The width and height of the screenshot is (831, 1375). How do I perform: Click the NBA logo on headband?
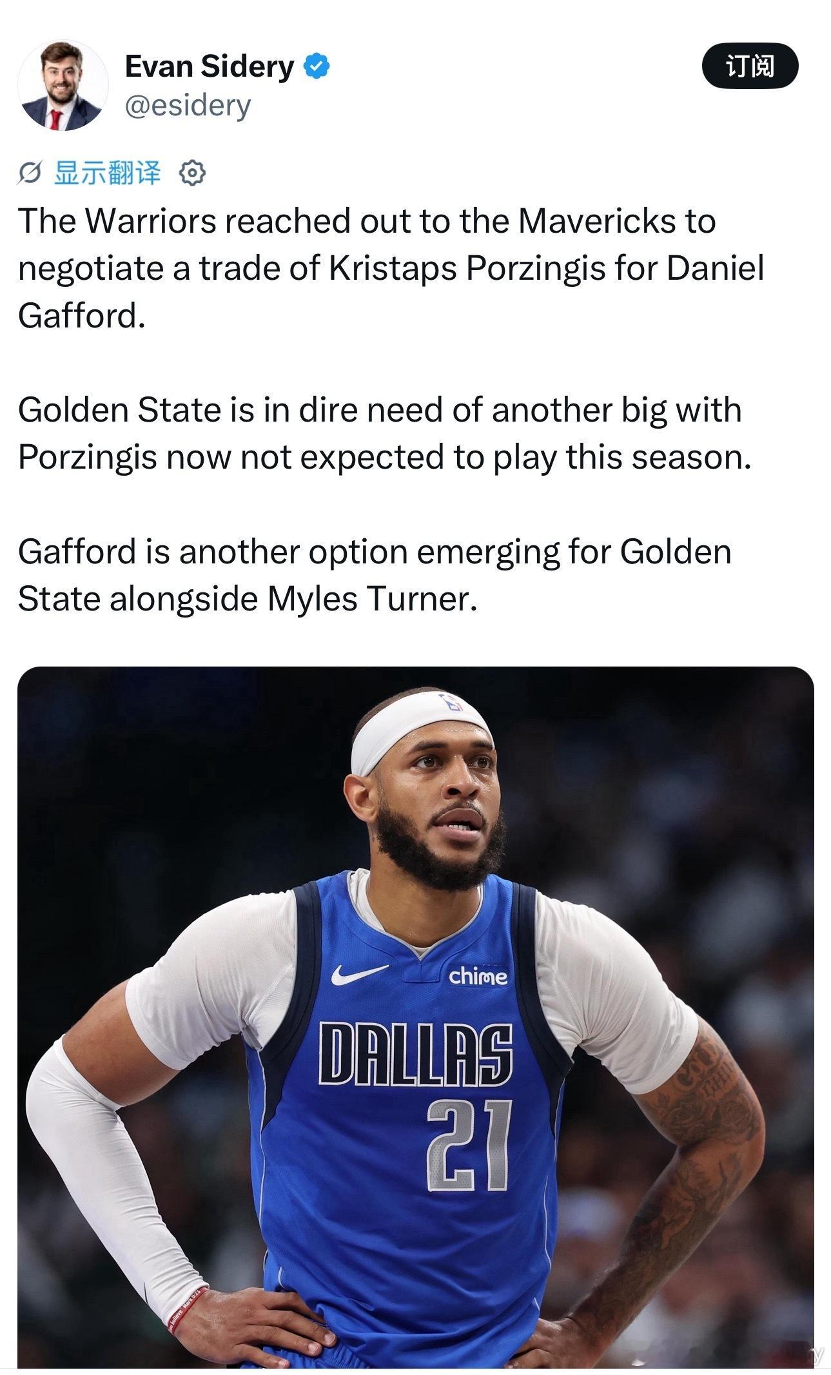[451, 703]
